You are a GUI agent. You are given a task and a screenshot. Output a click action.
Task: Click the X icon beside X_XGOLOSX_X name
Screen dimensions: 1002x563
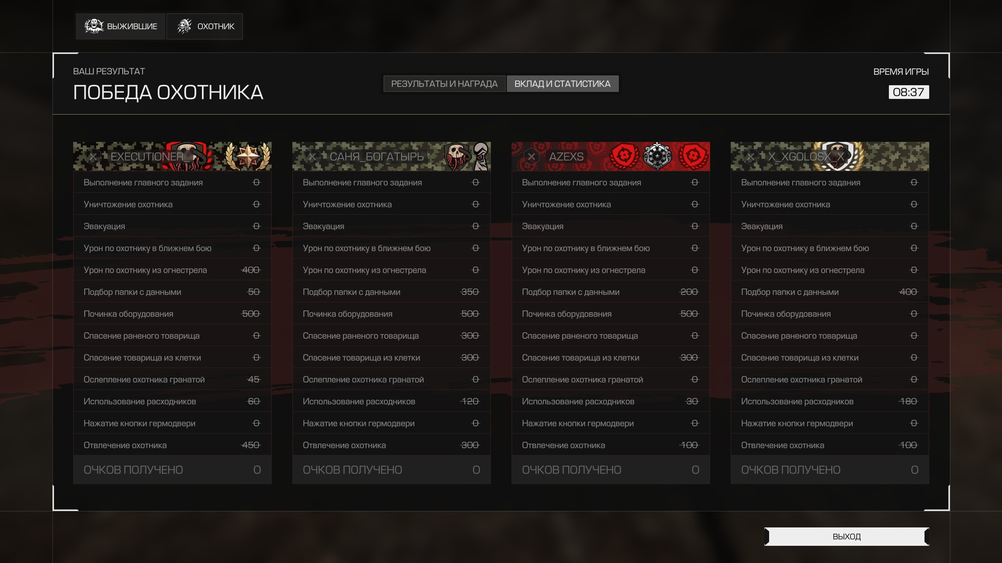[x=750, y=157]
